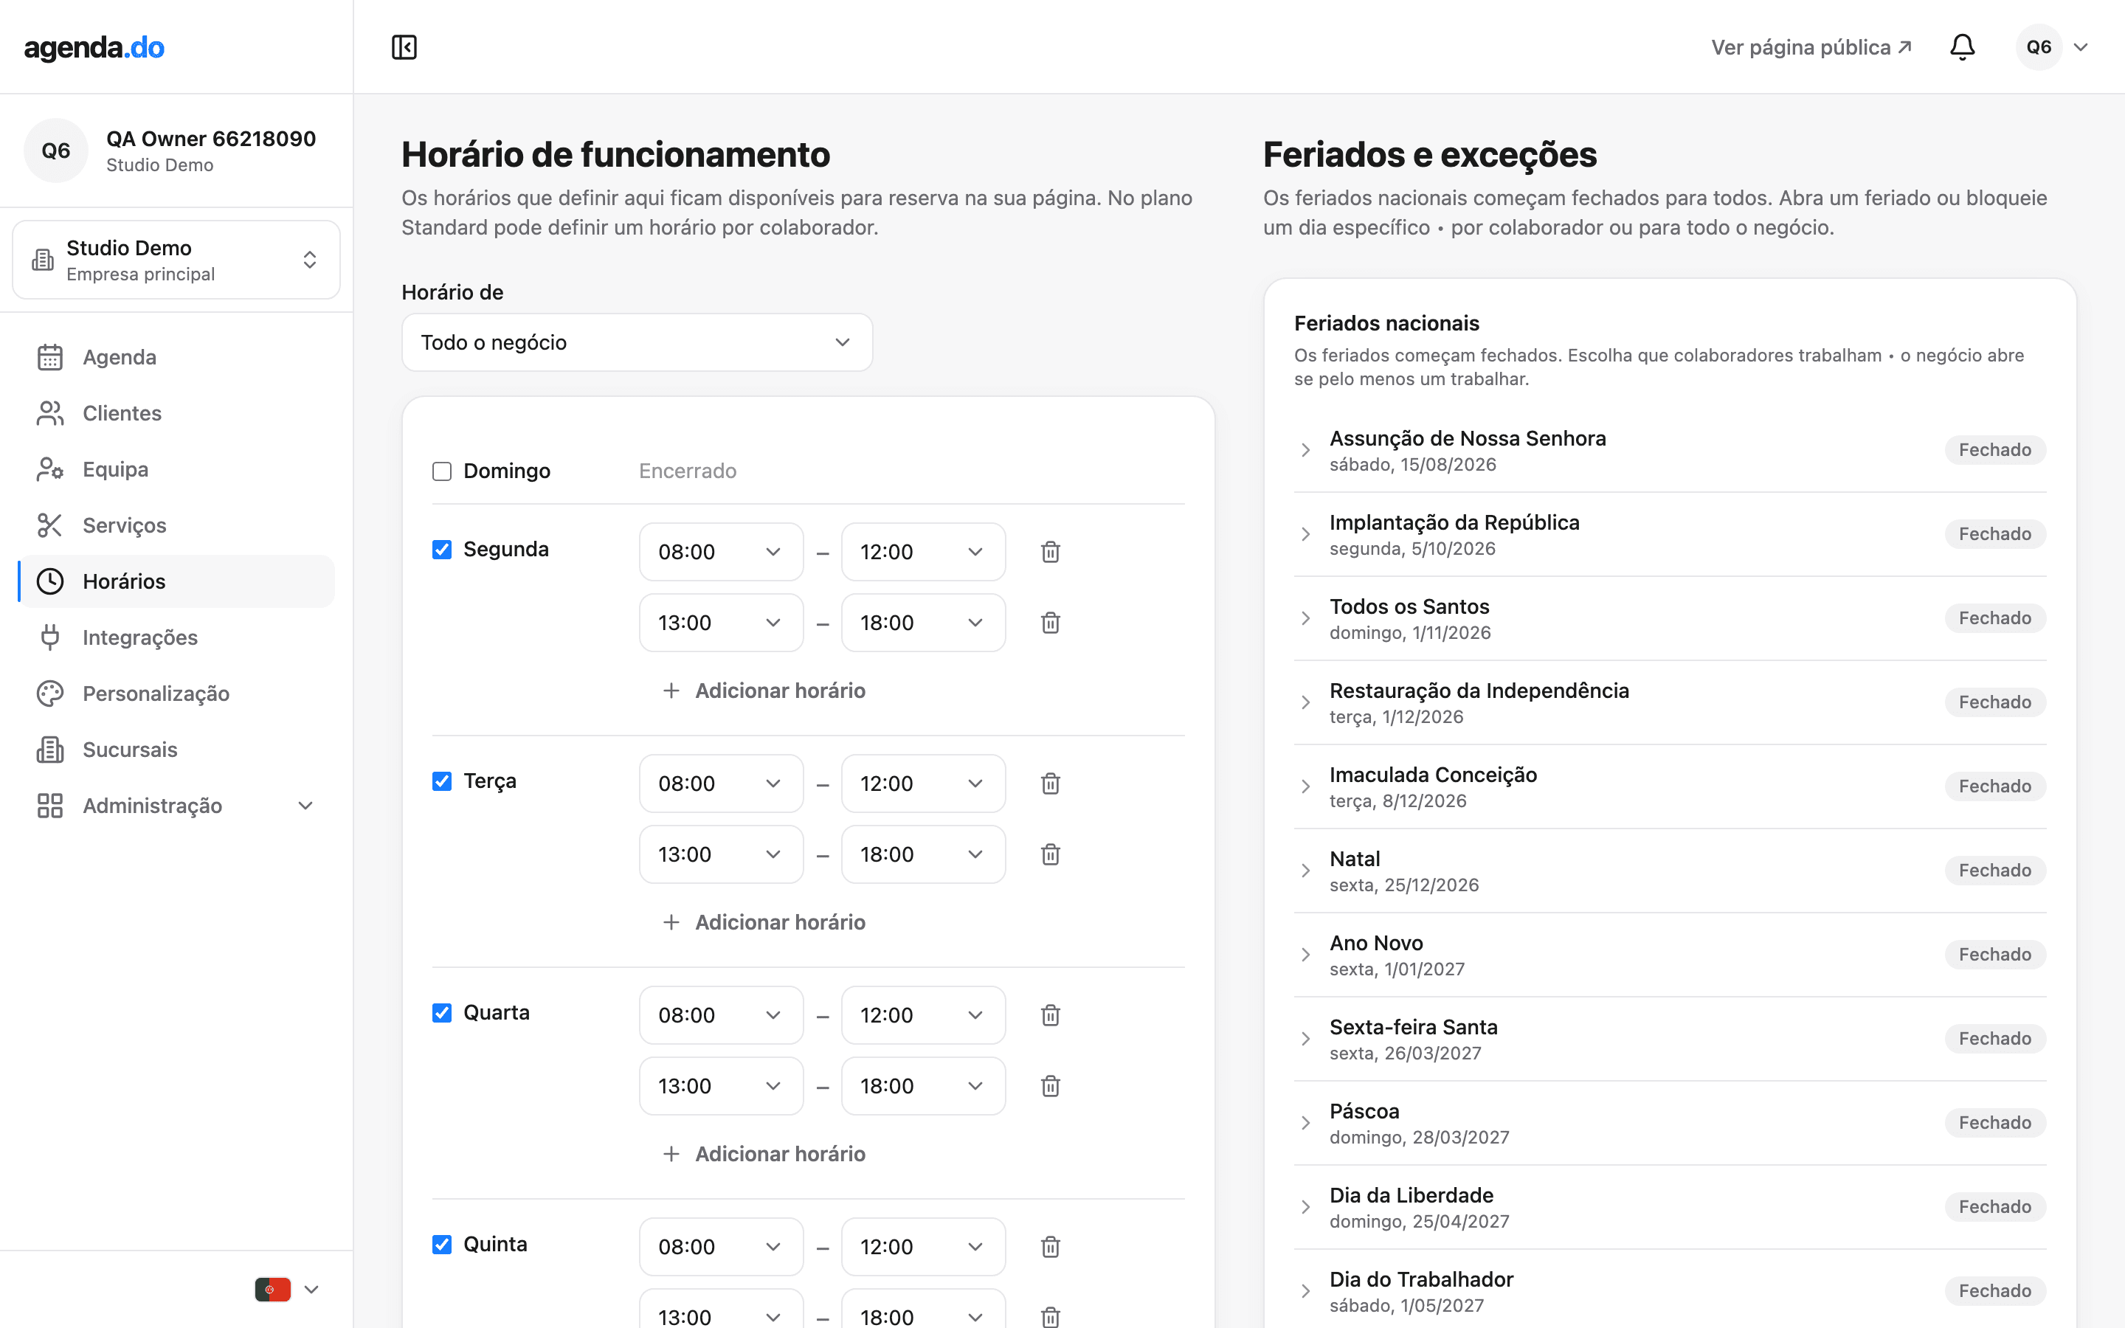Open Sexta-feira Santa holiday row
2125x1328 pixels.
click(x=1669, y=1039)
